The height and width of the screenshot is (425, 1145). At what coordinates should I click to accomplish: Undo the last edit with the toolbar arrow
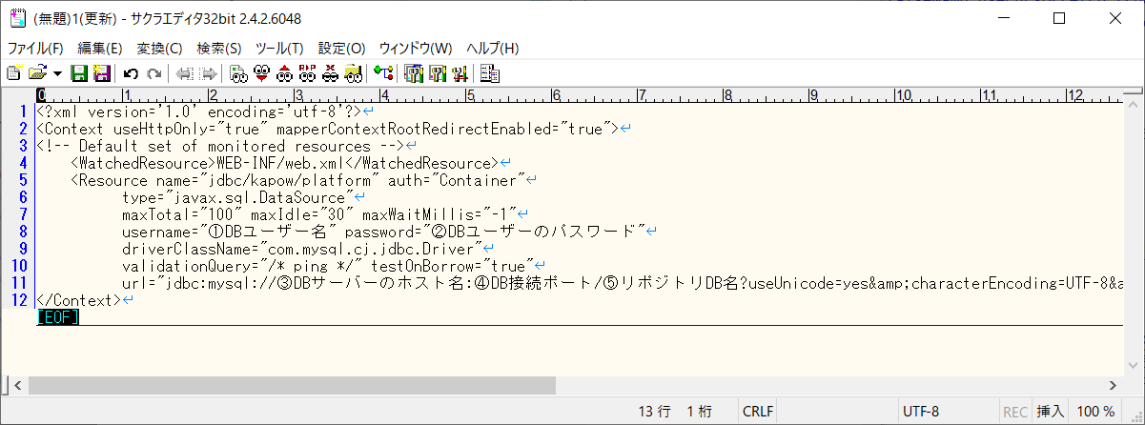(x=131, y=72)
